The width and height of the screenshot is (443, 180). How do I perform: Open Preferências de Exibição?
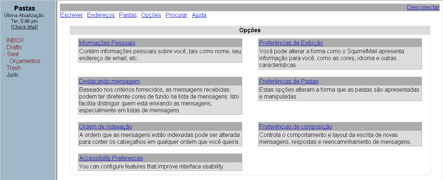291,43
